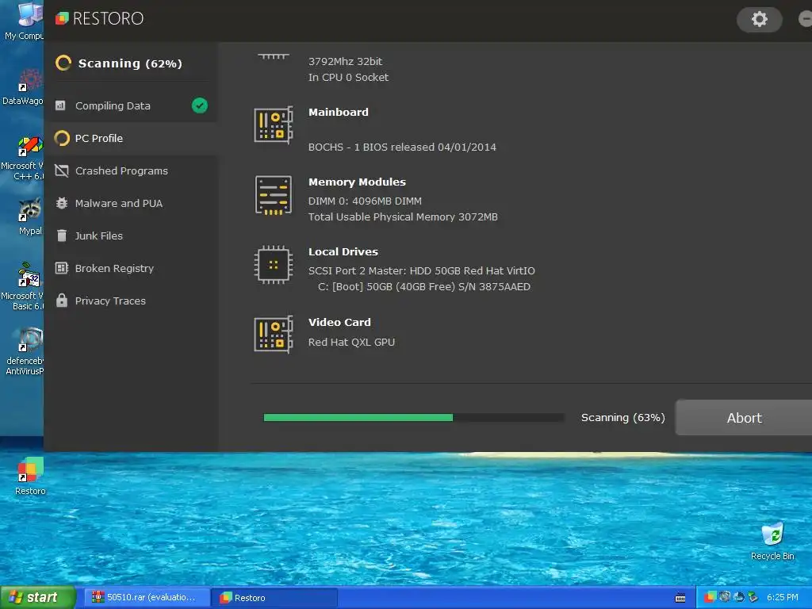
Task: Click the Junk Files trash icon
Action: pos(62,236)
